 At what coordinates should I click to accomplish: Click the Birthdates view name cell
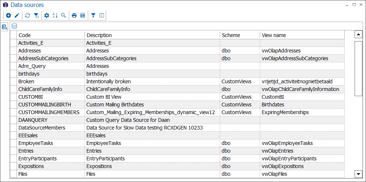coord(302,105)
